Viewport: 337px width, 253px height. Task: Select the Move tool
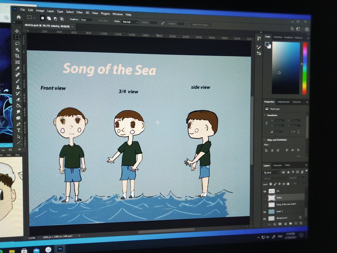(x=17, y=31)
